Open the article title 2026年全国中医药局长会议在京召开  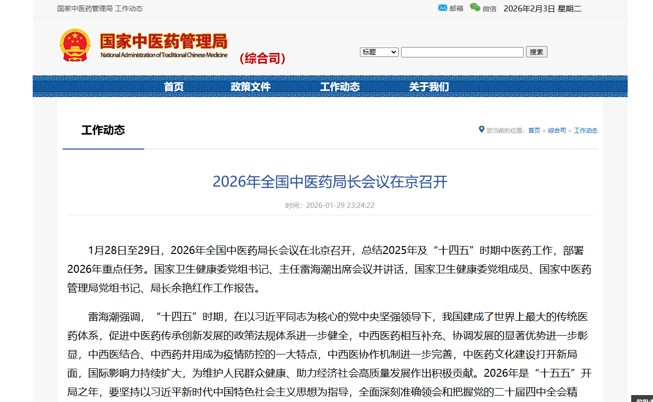click(329, 182)
